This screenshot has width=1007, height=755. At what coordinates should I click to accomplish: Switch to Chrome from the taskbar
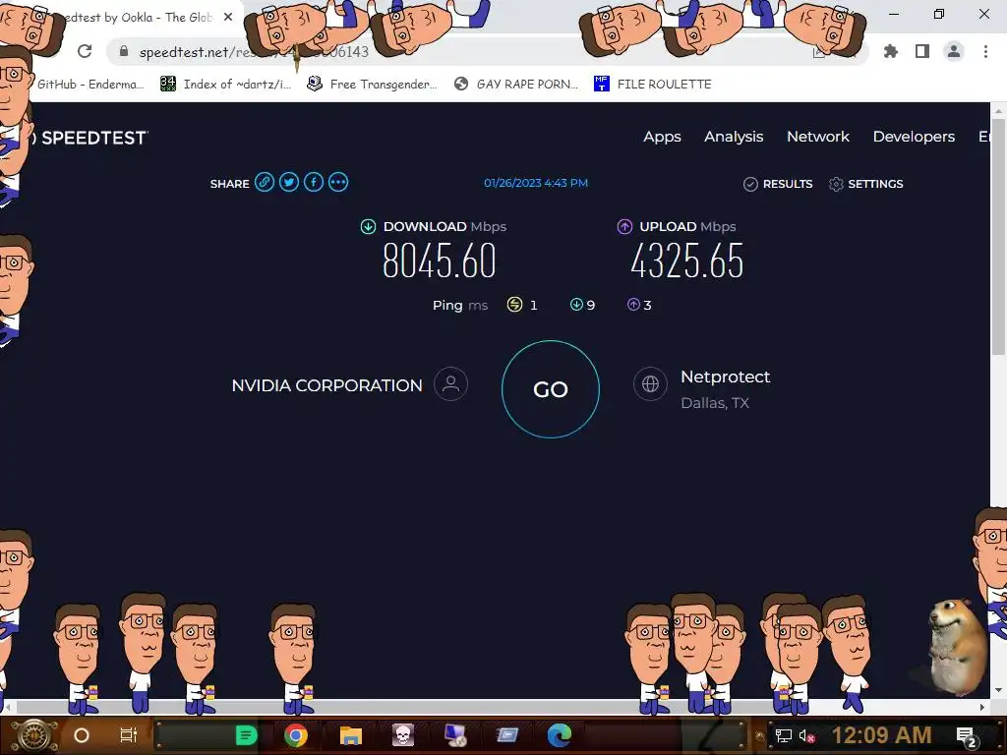pyautogui.click(x=296, y=735)
